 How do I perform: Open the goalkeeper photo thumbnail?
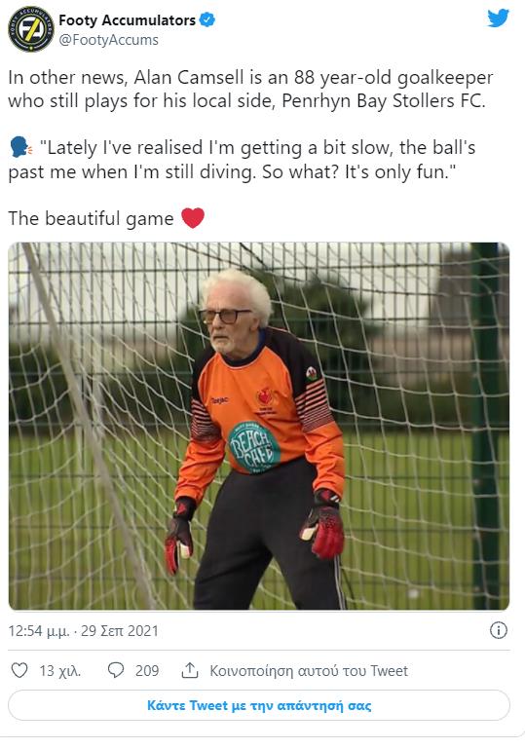pyautogui.click(x=259, y=426)
